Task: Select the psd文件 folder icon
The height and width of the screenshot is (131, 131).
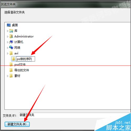Action: 11,64
